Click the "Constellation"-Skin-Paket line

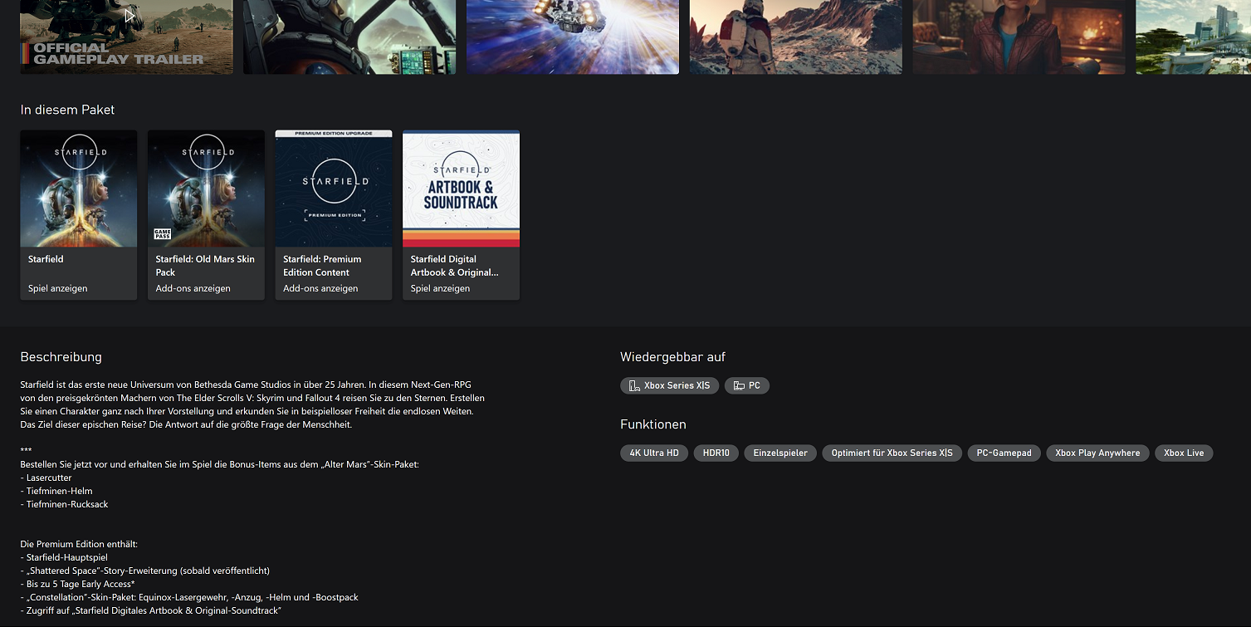[189, 598]
